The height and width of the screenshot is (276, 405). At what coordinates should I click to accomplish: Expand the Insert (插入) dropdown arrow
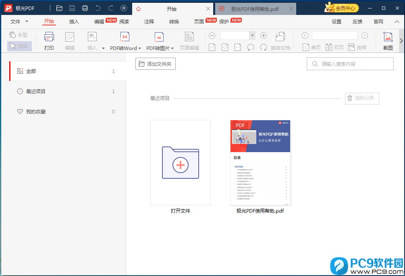(103, 48)
